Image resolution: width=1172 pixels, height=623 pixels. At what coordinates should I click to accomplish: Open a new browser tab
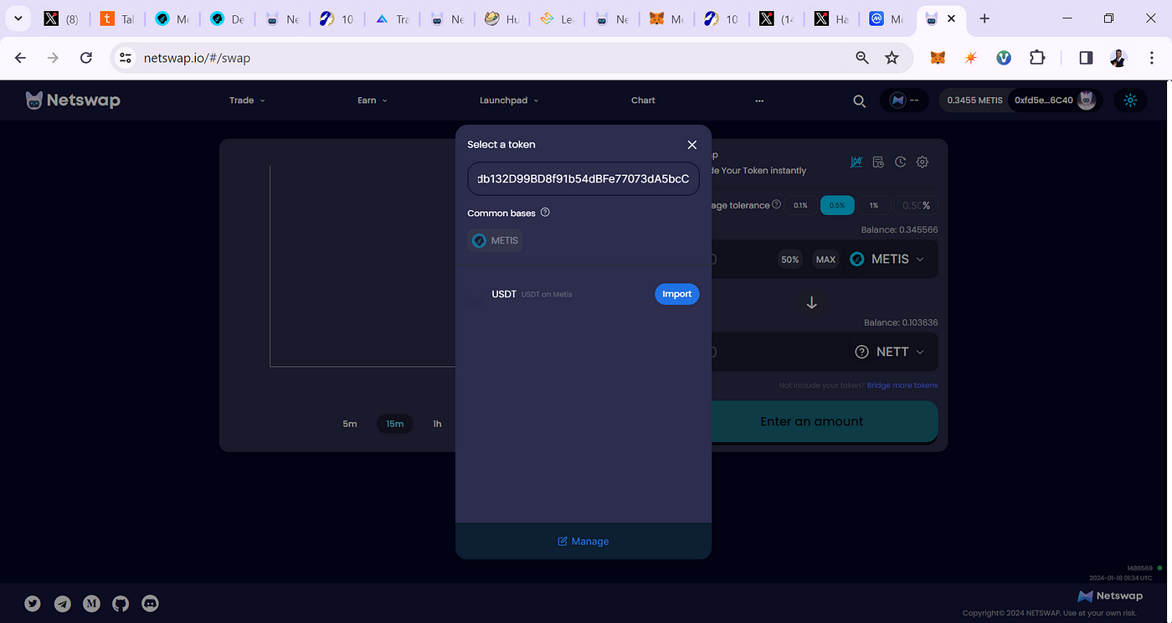click(x=984, y=18)
